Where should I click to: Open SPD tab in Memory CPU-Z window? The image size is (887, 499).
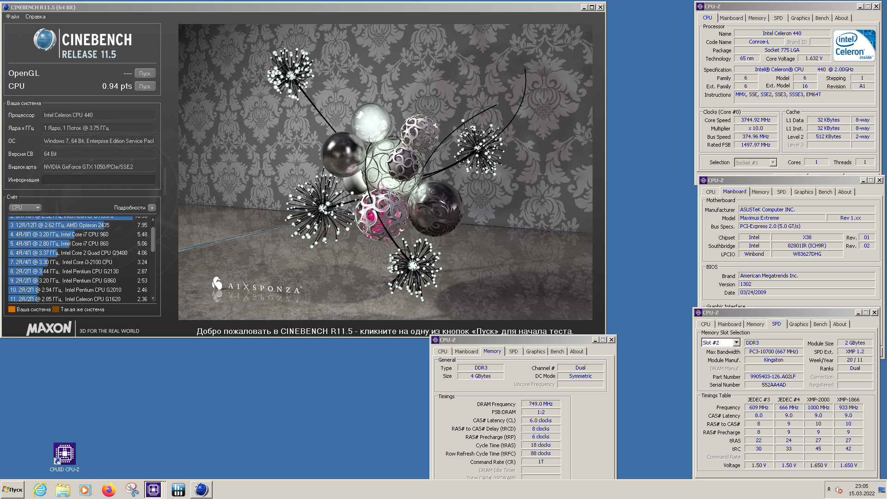[x=513, y=351]
